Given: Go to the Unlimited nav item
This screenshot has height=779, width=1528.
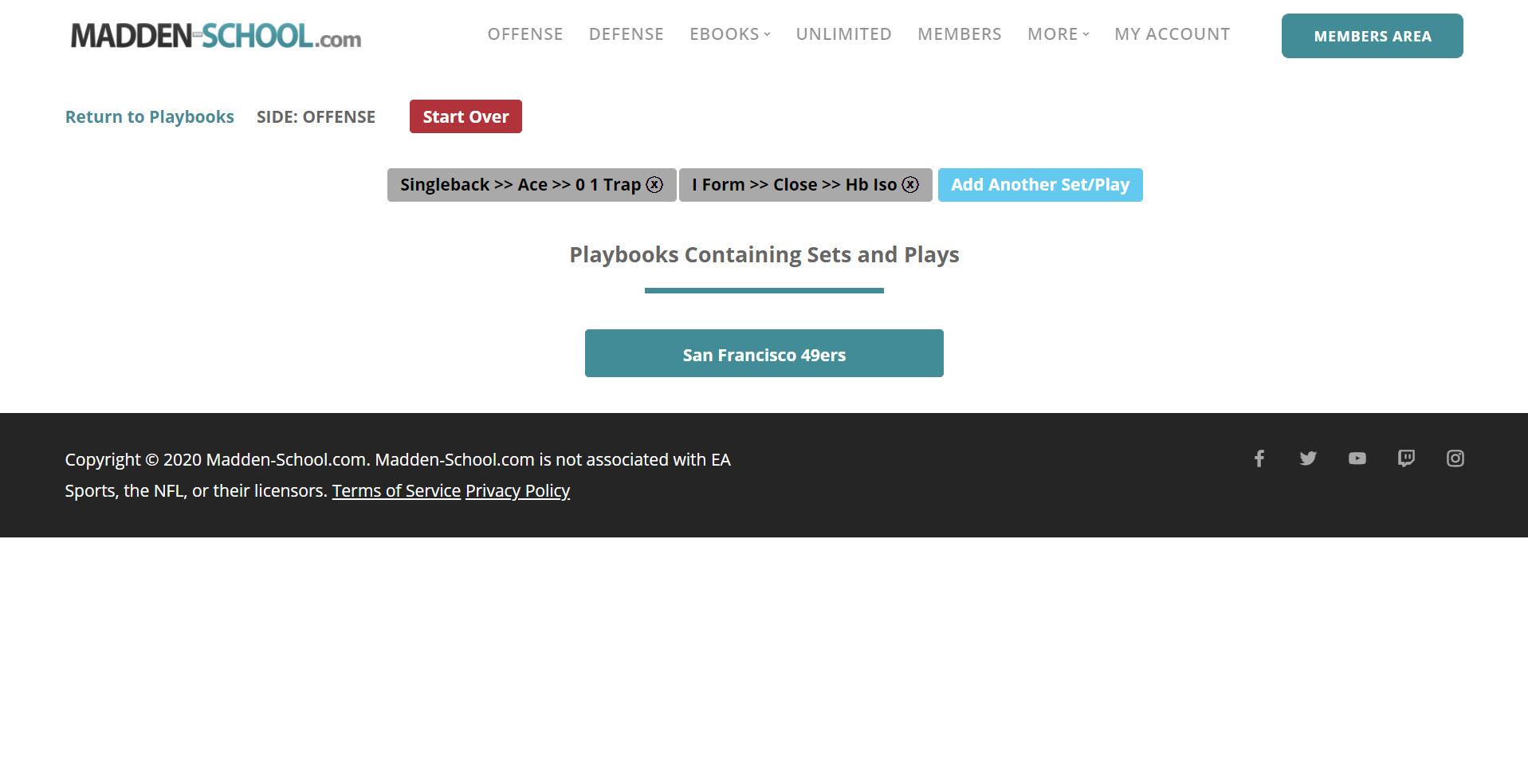Looking at the screenshot, I should click(843, 34).
